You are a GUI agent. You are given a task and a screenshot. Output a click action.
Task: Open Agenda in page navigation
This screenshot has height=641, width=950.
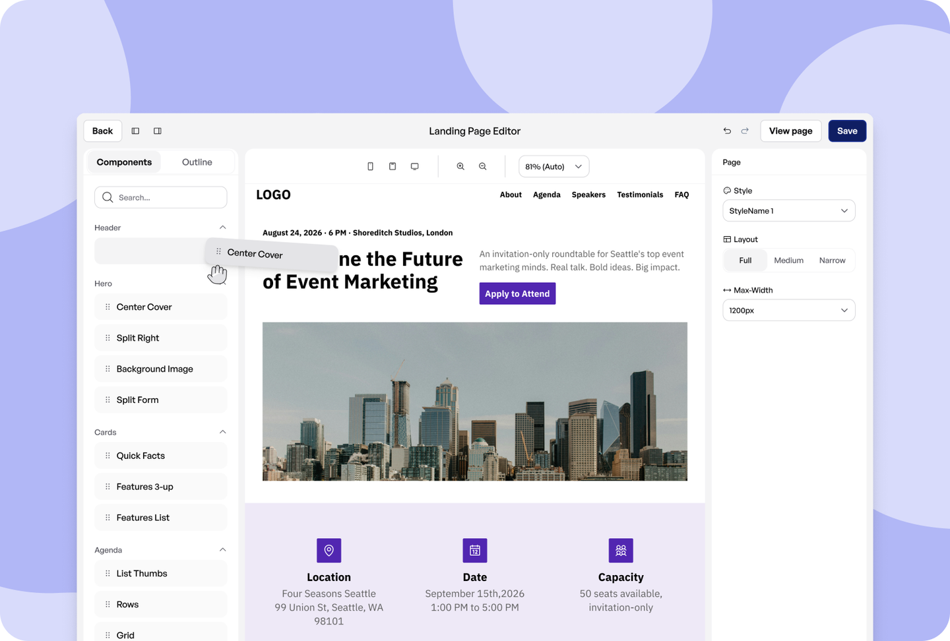tap(547, 195)
